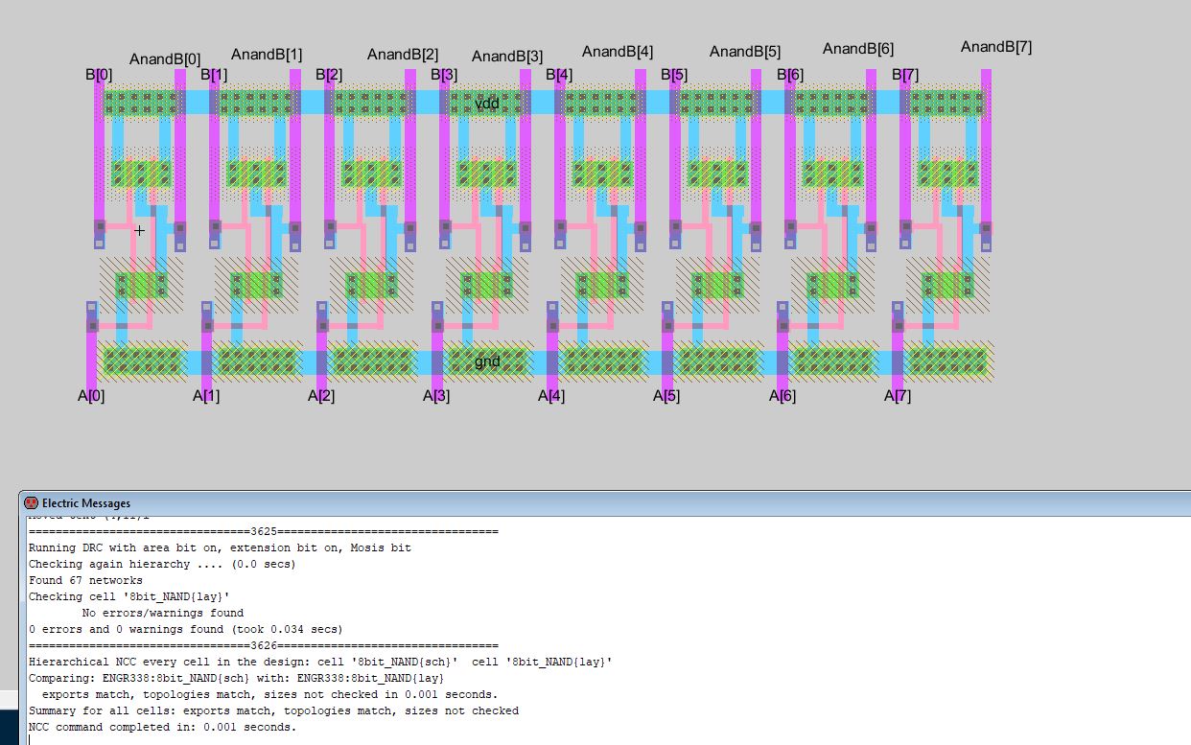
Task: Click the Electric Messages window icon
Action: (31, 503)
